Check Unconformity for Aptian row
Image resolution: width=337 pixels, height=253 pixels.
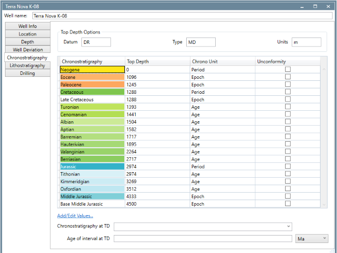(x=288, y=129)
